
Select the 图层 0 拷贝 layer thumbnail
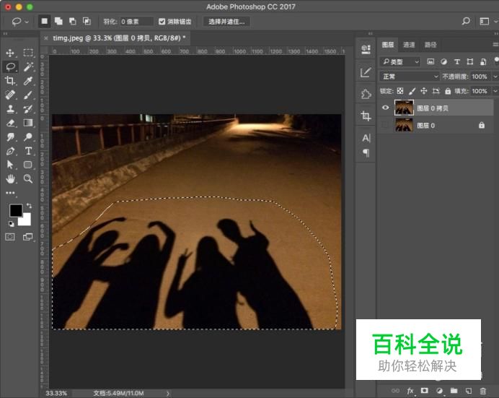point(404,108)
